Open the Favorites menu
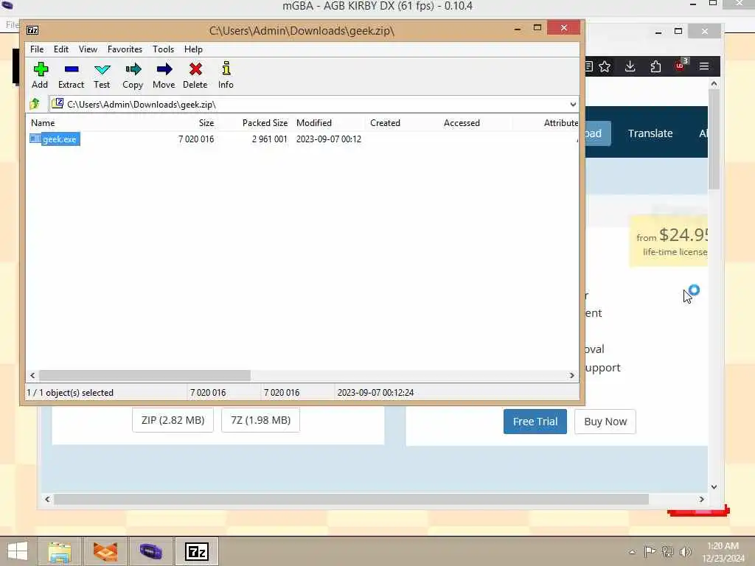 coord(125,49)
